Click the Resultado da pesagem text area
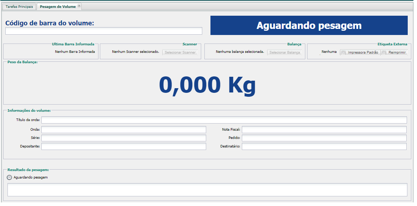The width and height of the screenshot is (417, 206). (x=208, y=190)
